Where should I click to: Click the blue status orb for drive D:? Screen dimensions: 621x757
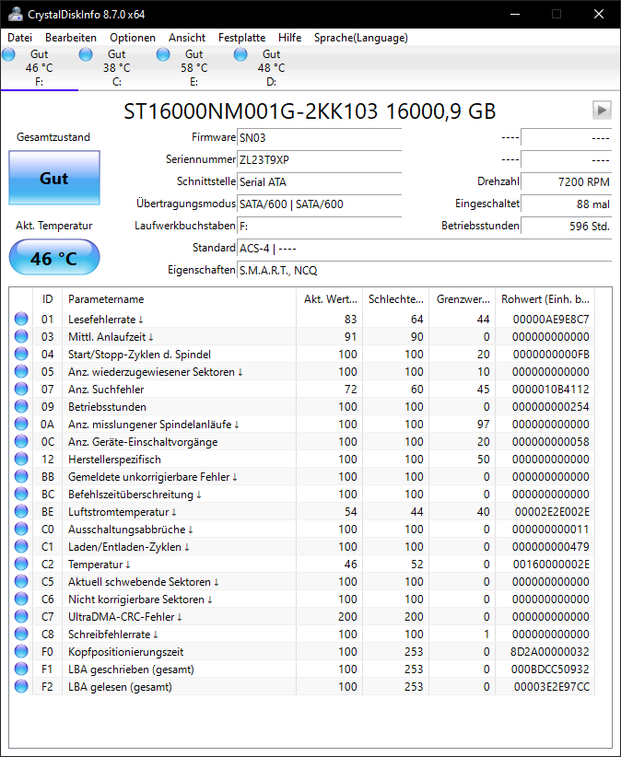coord(240,54)
